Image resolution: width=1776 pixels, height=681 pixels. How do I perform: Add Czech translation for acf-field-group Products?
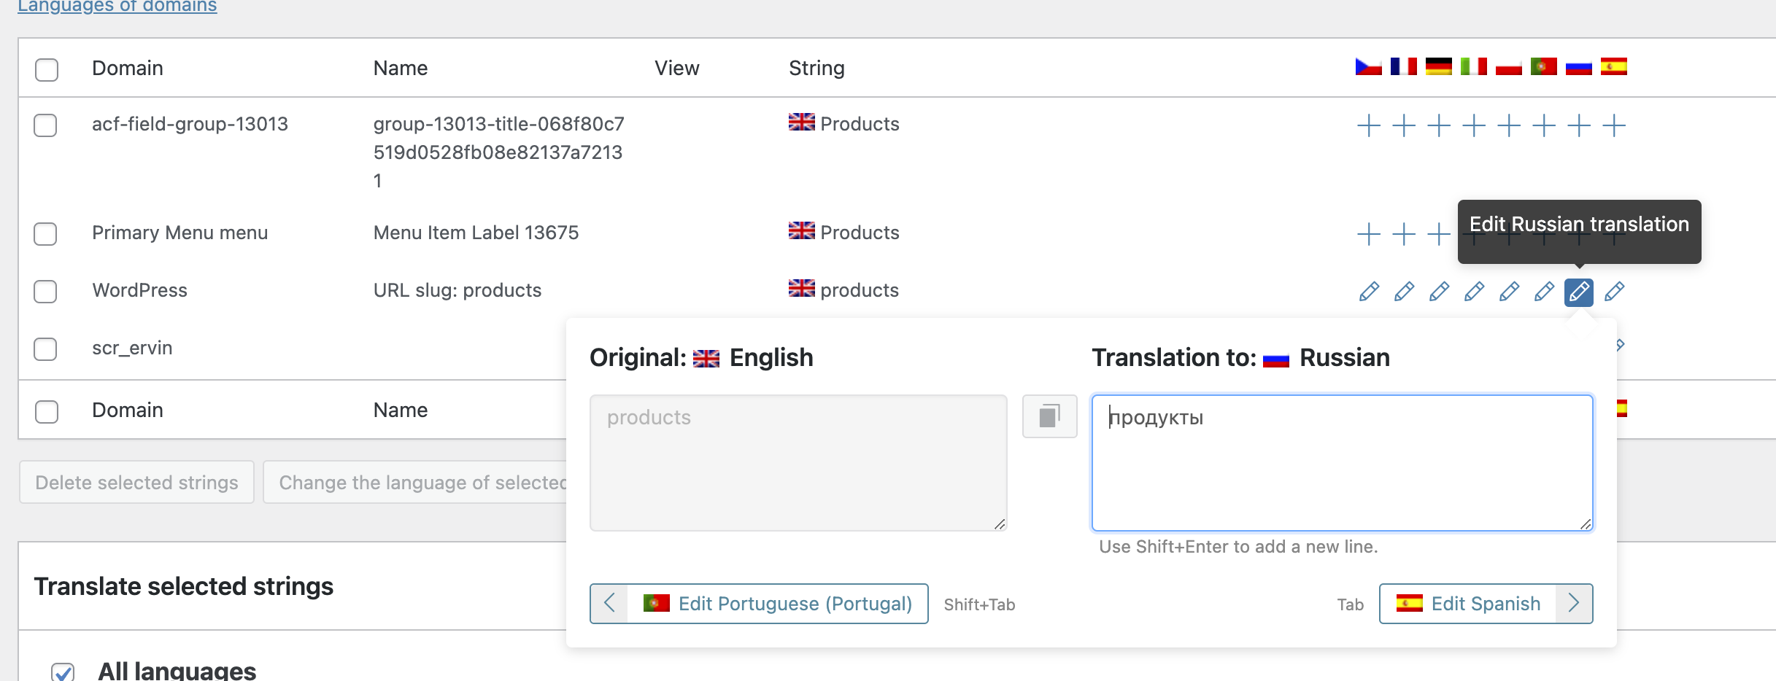click(x=1369, y=125)
